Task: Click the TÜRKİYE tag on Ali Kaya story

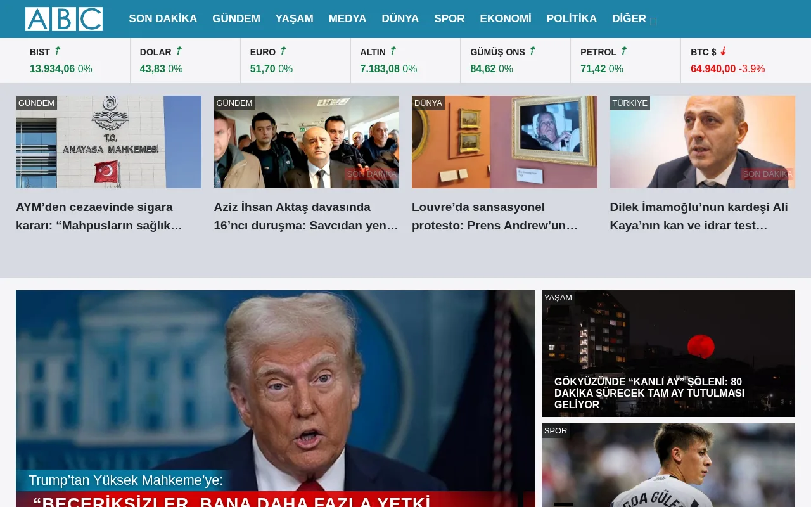Action: click(630, 103)
